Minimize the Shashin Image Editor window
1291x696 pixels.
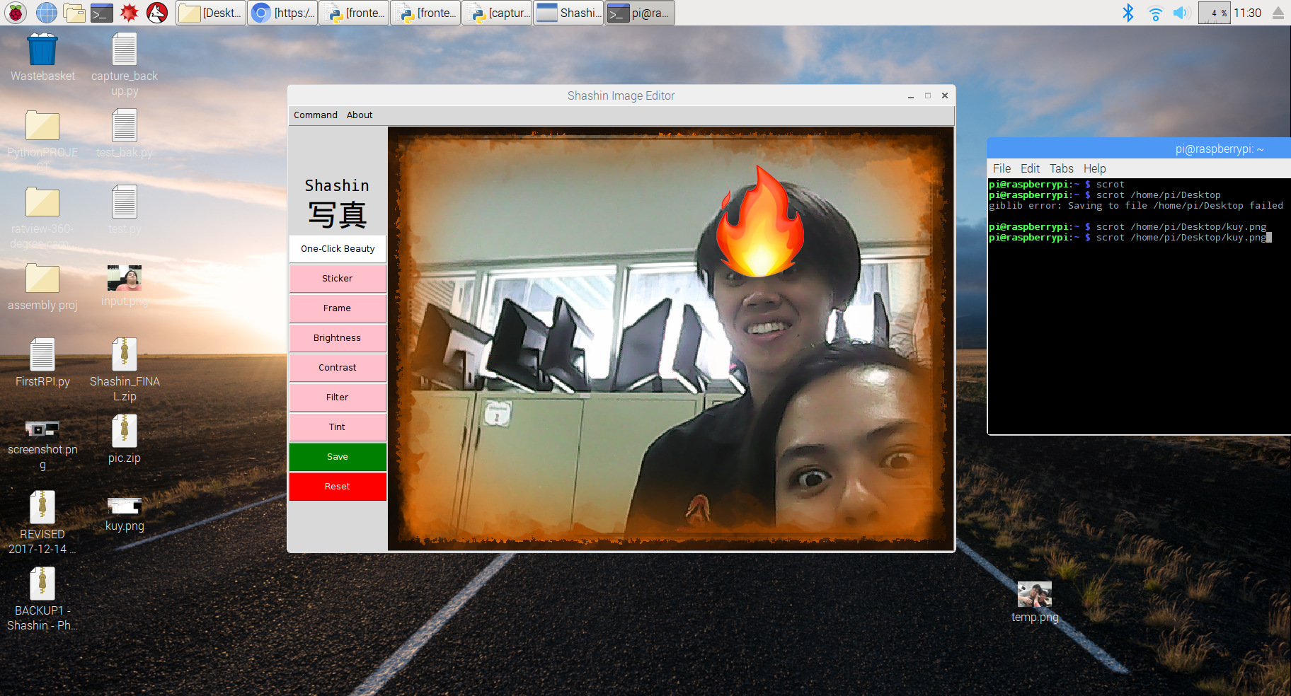coord(911,95)
